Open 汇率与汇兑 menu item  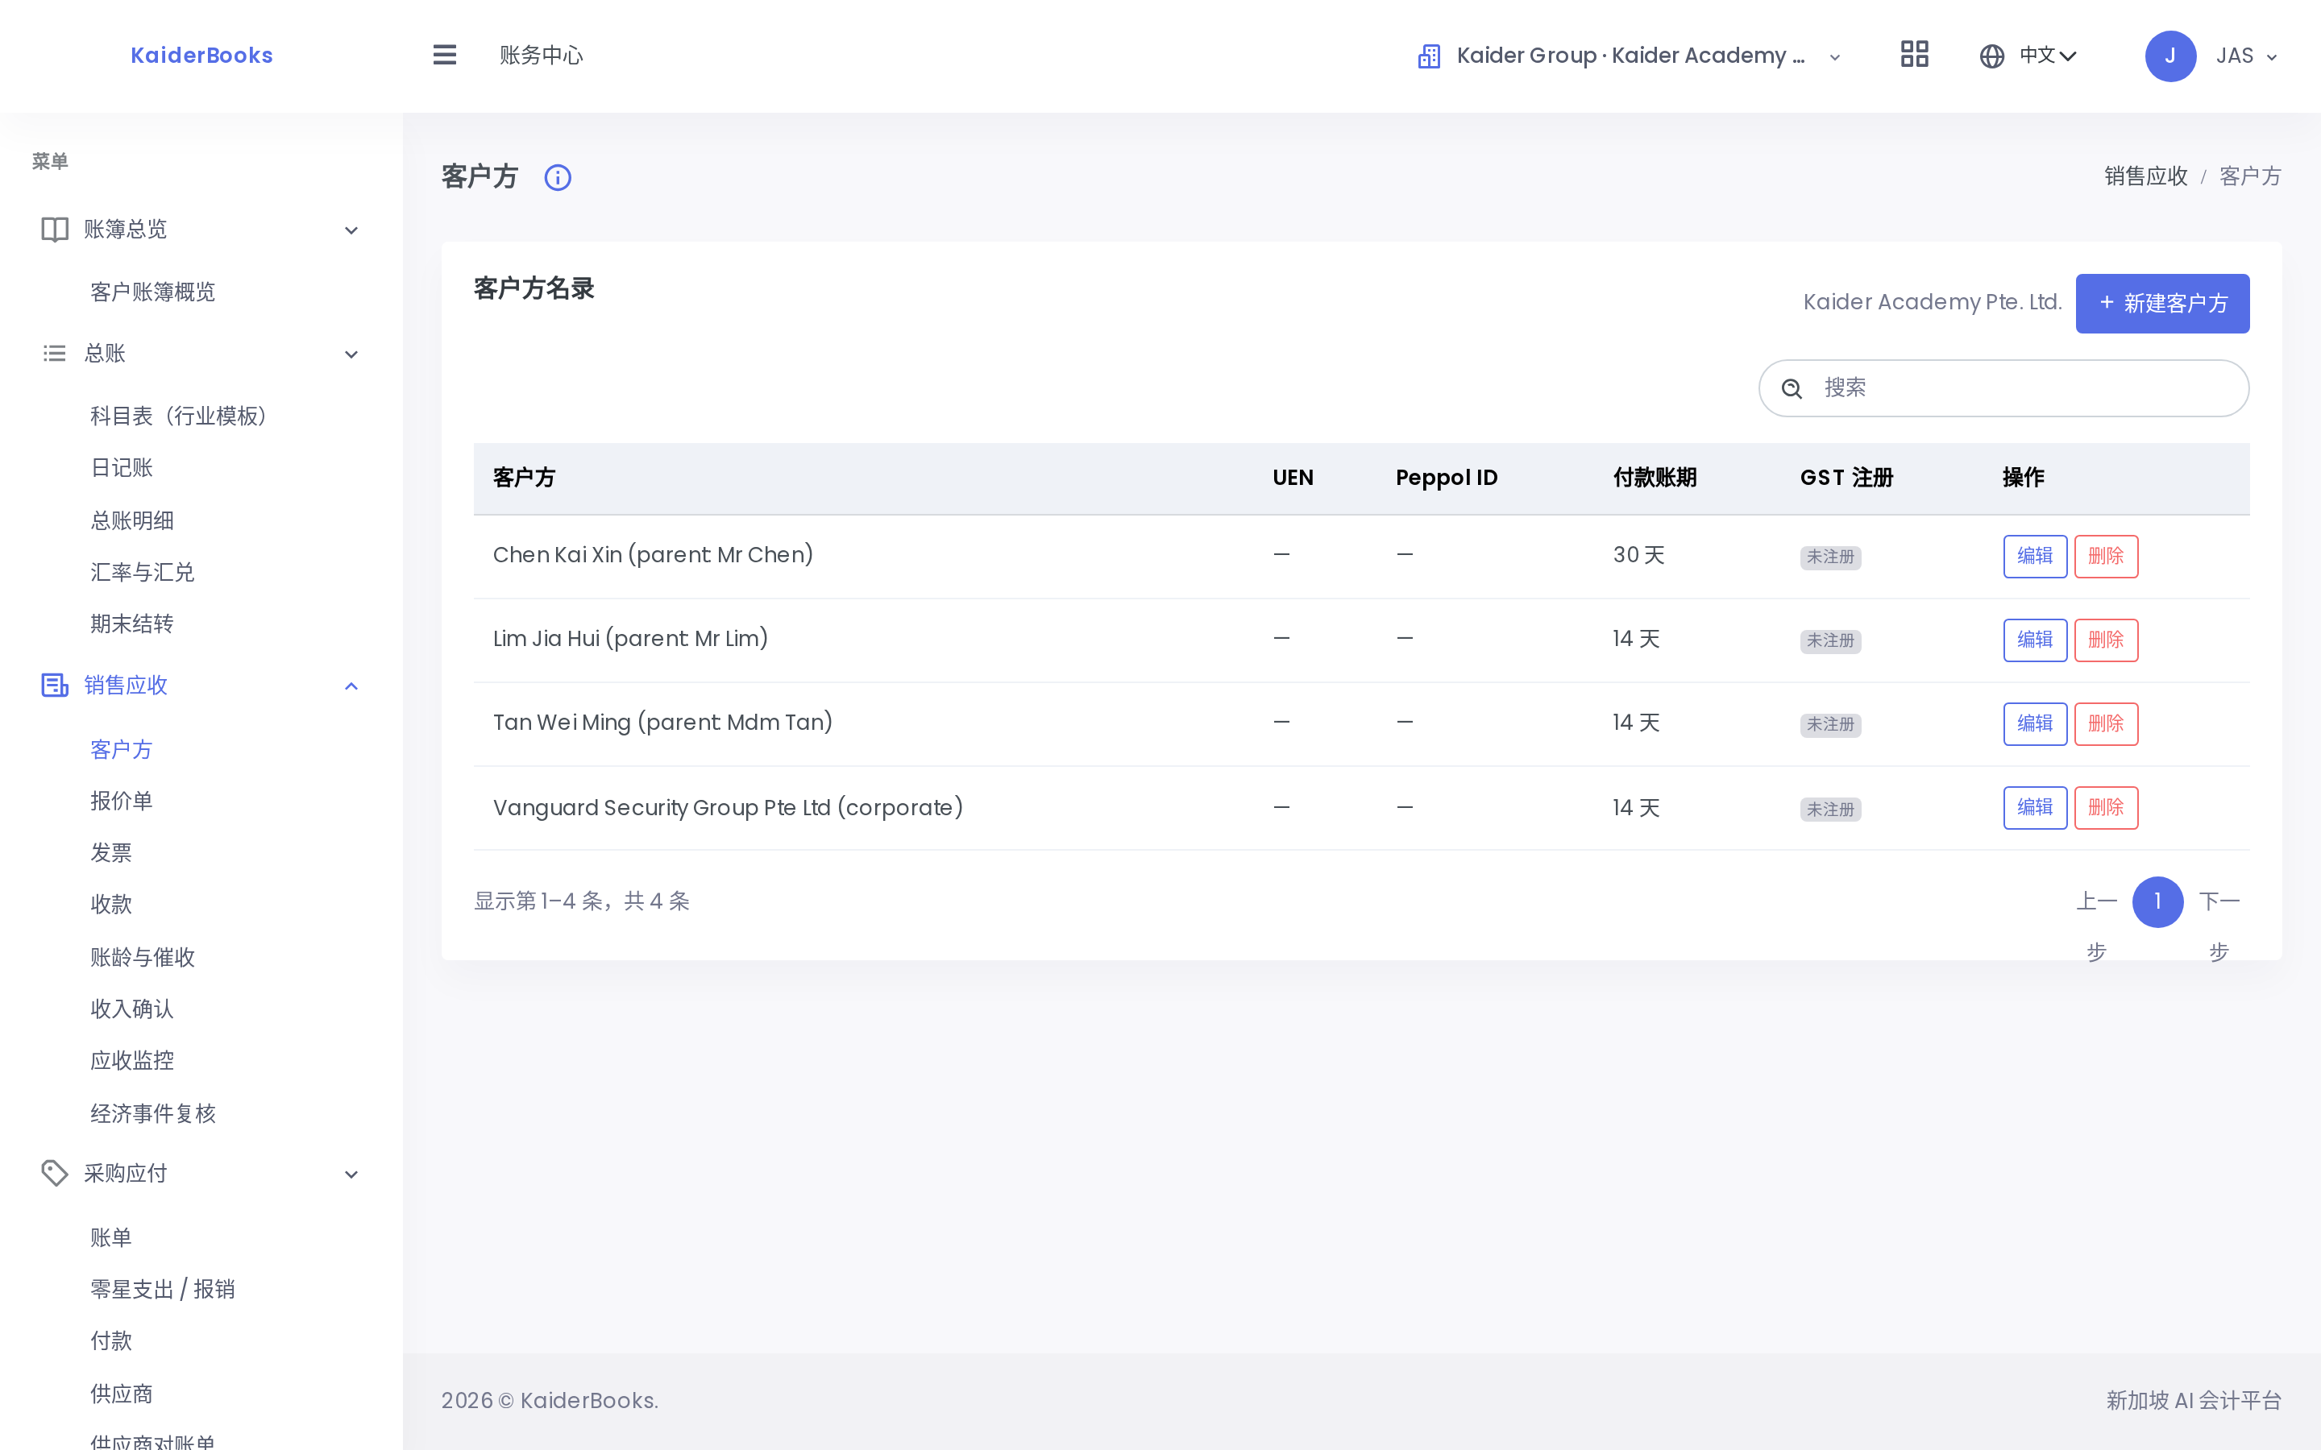(142, 573)
